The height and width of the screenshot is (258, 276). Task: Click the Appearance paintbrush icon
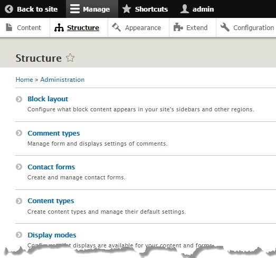pyautogui.click(x=116, y=27)
